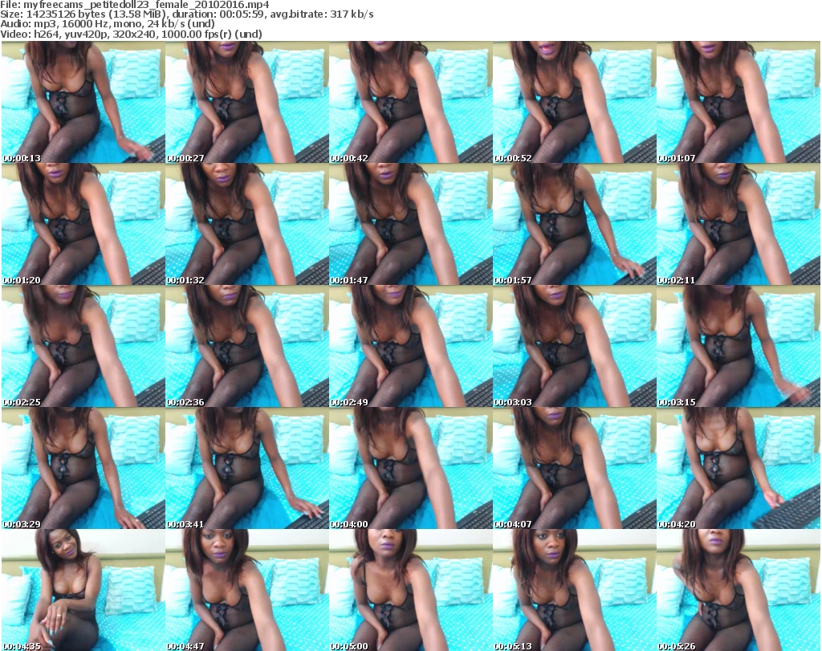Click the thumbnail stamped 00:05:13
The height and width of the screenshot is (651, 822).
[x=575, y=590]
